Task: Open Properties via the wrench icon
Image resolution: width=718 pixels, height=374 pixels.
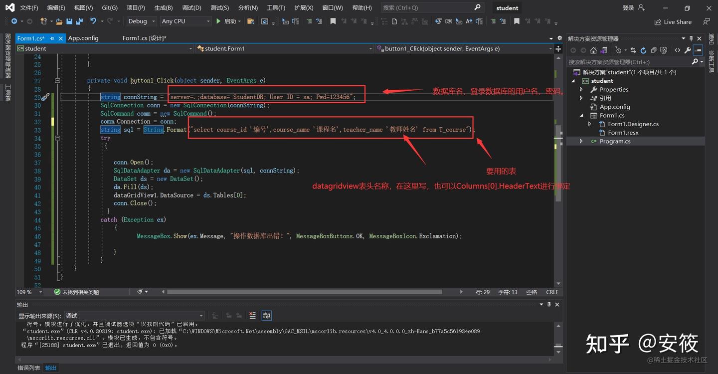Action: pos(688,50)
